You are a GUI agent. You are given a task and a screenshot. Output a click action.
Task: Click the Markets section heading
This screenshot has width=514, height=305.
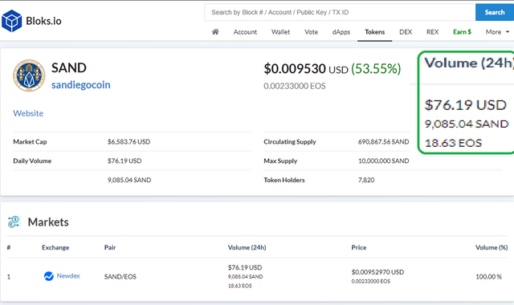48,222
